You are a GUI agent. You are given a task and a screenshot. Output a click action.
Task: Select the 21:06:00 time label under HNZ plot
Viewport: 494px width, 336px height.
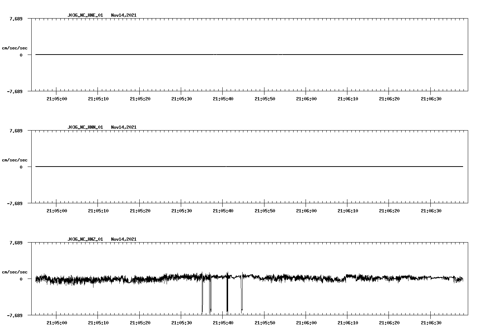coord(306,323)
